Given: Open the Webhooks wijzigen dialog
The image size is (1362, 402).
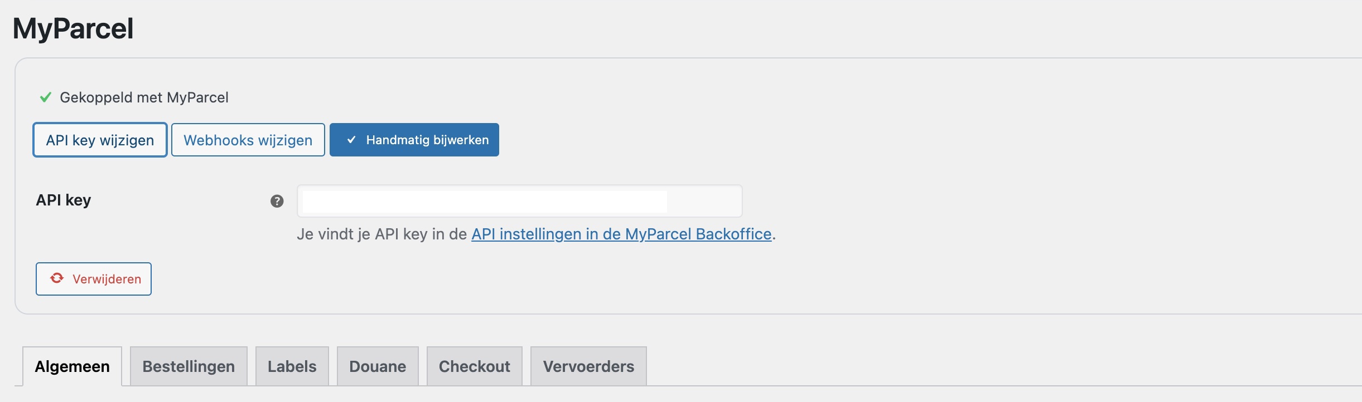Looking at the screenshot, I should click(x=248, y=140).
